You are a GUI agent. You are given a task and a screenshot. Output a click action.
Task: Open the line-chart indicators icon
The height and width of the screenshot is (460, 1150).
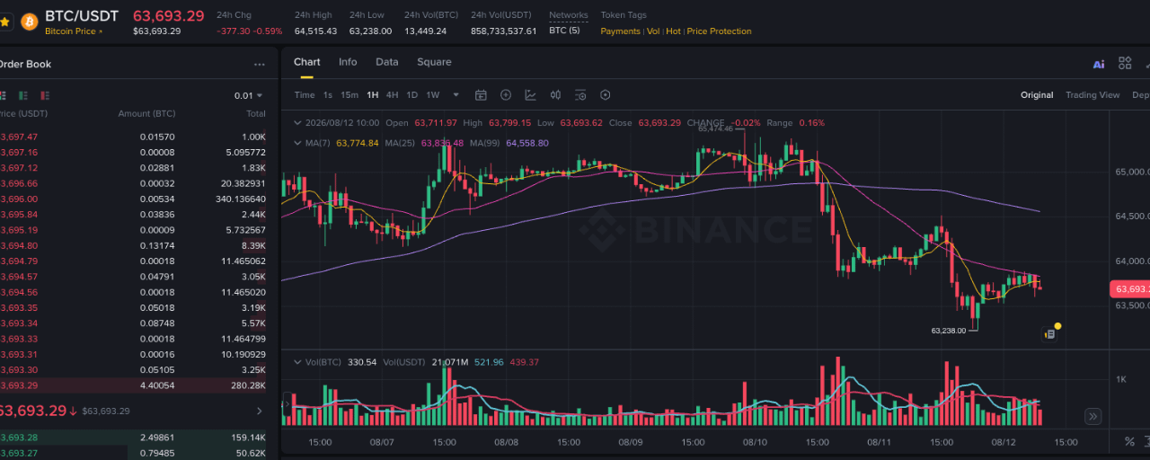point(531,95)
